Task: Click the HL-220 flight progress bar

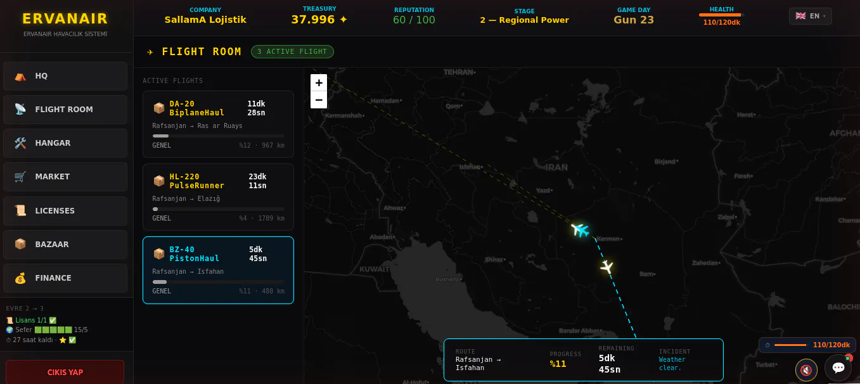Action: point(219,209)
